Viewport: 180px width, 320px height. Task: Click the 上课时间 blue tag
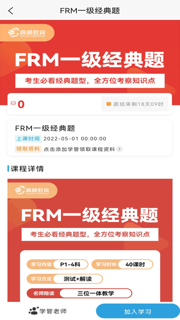(28, 138)
